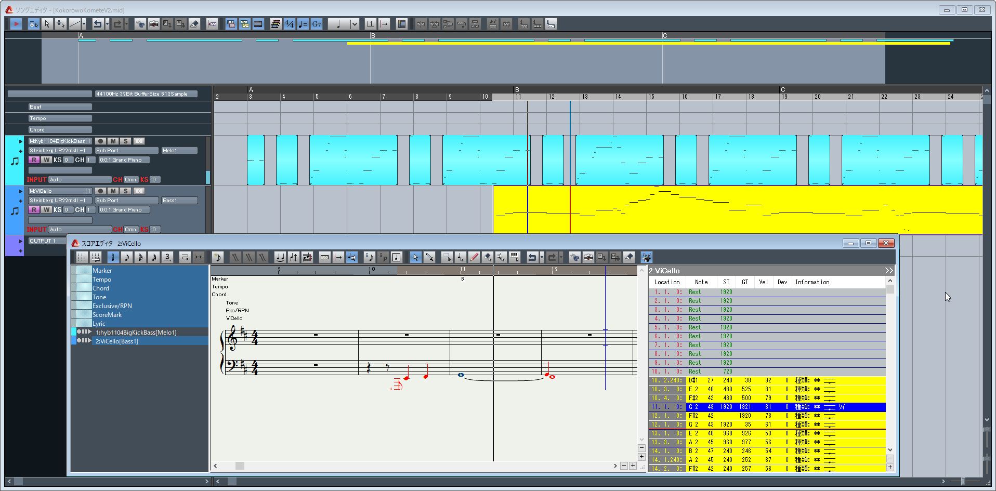The image size is (996, 491).
Task: Toggle R automation read on ViCello track
Action: click(x=34, y=210)
